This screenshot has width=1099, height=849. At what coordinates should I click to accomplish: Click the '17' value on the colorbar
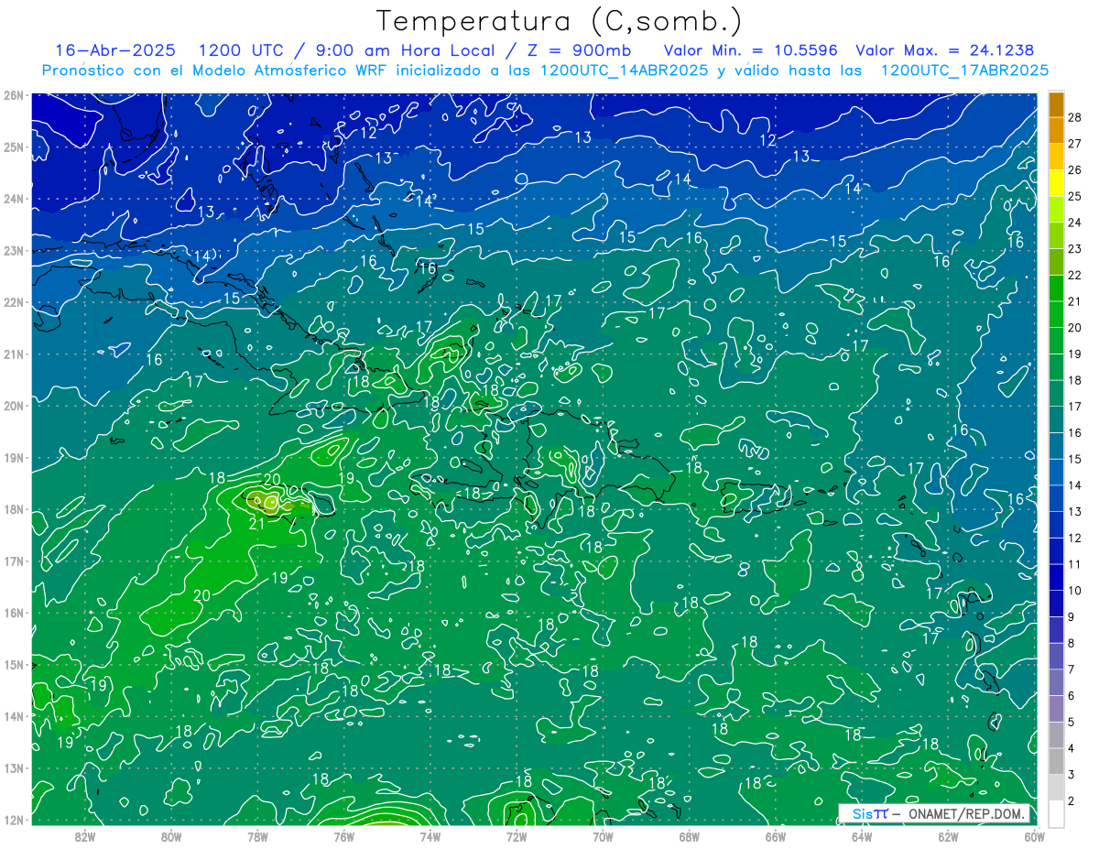pyautogui.click(x=1074, y=407)
